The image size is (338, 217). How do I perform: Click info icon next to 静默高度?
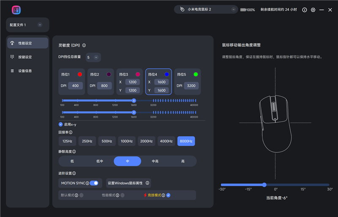74,152
